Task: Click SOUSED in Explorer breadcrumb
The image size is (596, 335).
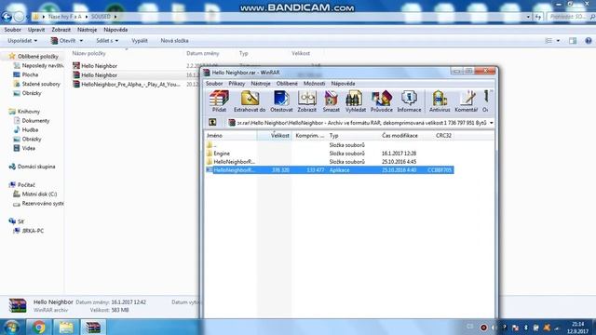Action: click(x=101, y=17)
